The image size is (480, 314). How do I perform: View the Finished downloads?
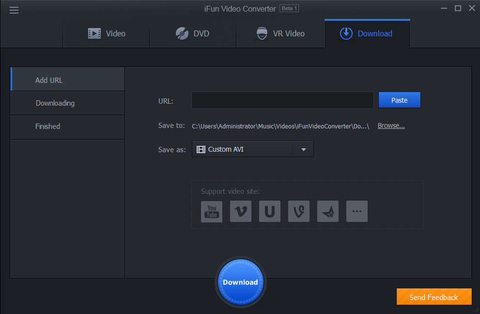(x=68, y=127)
